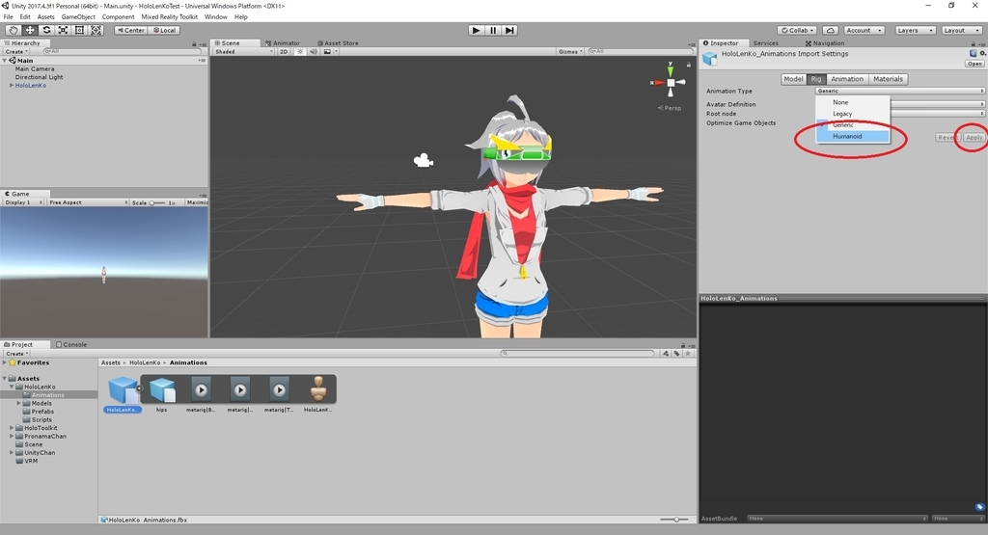The height and width of the screenshot is (535, 988).
Task: Select the Models folder in Project tree
Action: pos(41,404)
